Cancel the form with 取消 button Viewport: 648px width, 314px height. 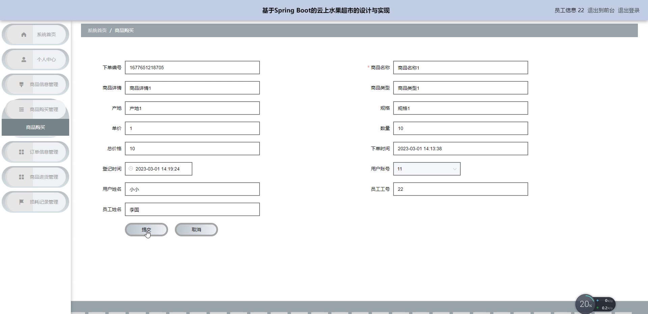[x=196, y=230]
